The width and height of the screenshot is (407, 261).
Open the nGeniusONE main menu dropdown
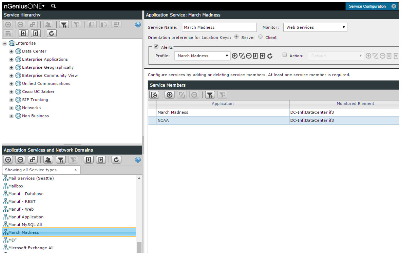coord(25,6)
